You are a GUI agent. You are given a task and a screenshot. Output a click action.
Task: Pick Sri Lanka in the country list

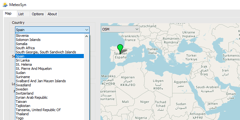coord(50,60)
